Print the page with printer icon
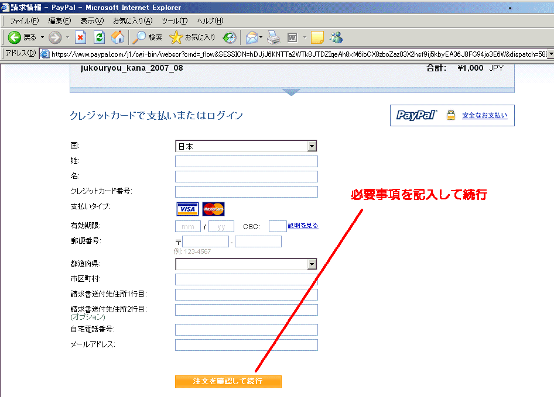This screenshot has width=554, height=397. [x=273, y=37]
